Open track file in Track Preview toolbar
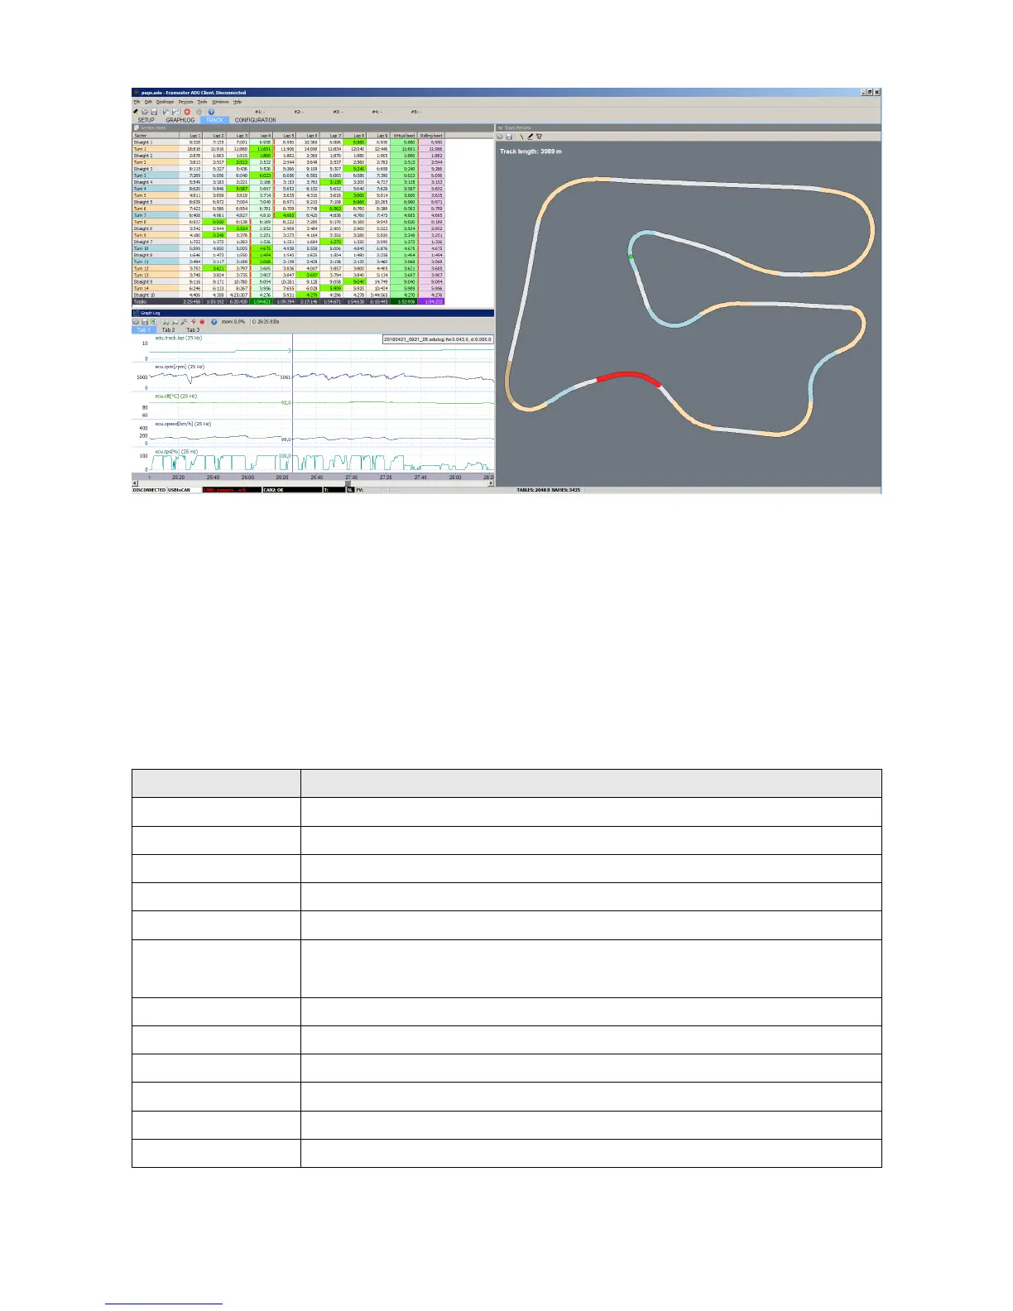Screen dimensions: 1013x1311 point(500,136)
